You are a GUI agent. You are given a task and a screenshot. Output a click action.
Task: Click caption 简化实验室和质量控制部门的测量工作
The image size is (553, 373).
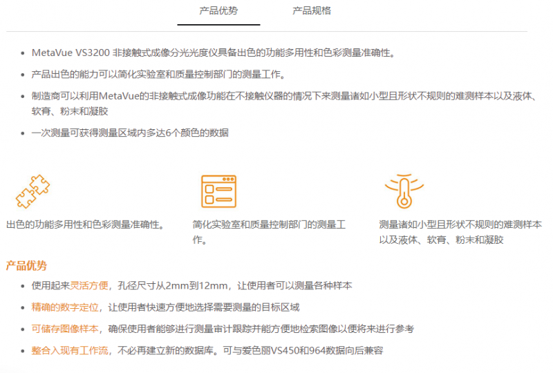(x=269, y=232)
